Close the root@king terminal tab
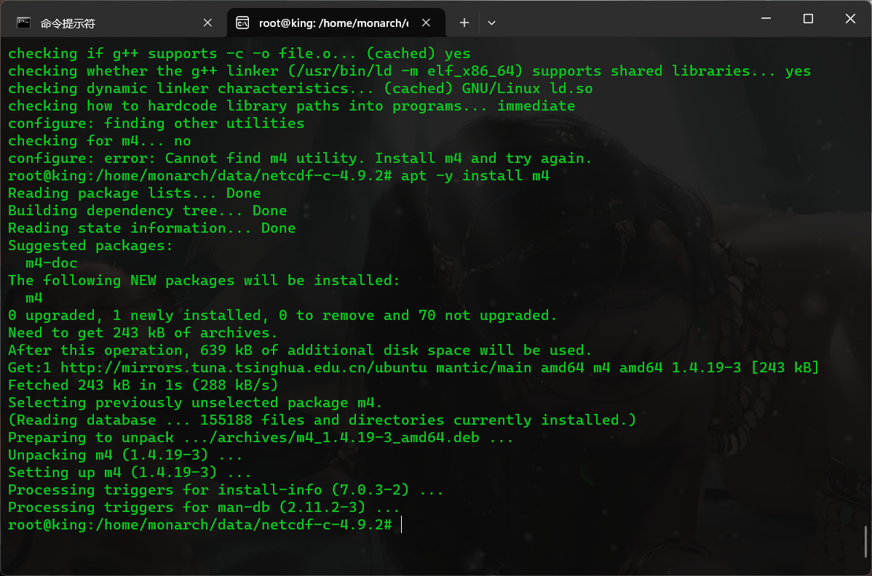This screenshot has width=872, height=576. (x=426, y=23)
